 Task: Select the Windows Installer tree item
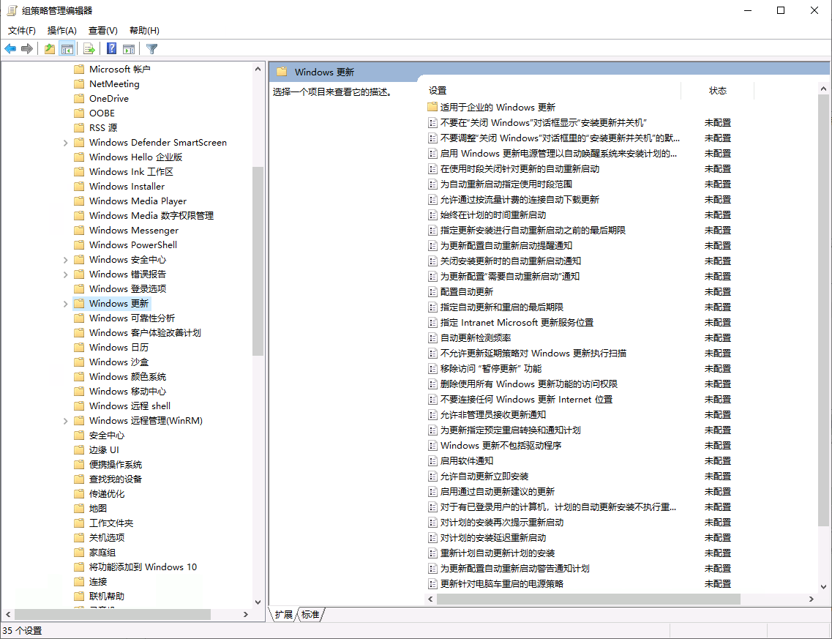[127, 187]
